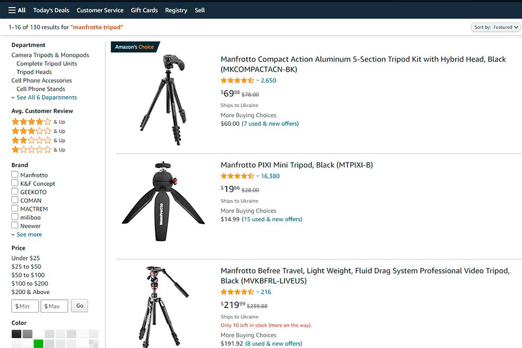This screenshot has width=522, height=348.
Task: Click the Go price button
Action: click(79, 306)
